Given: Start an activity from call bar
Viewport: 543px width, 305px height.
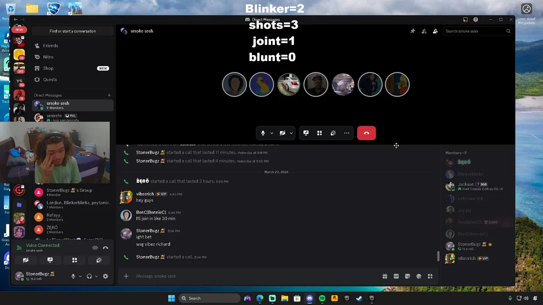Looking at the screenshot, I should (x=319, y=133).
